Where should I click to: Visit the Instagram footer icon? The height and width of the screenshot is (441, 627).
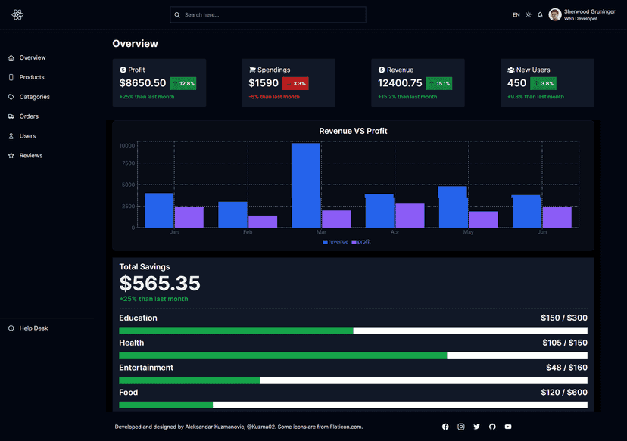(460, 427)
